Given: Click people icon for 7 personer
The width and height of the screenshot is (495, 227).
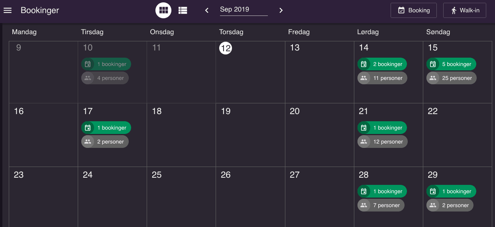Looking at the screenshot, I should [363, 205].
